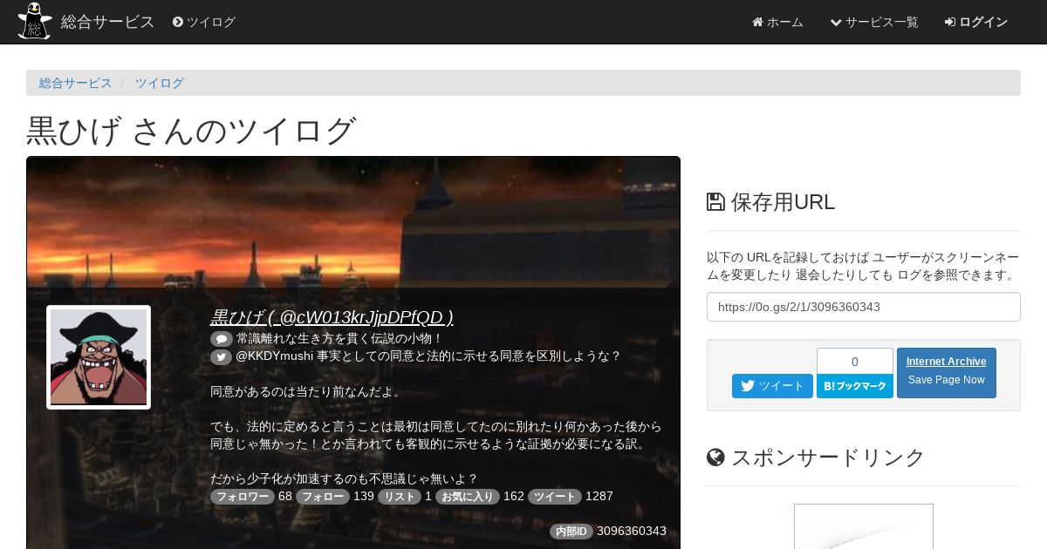Click the login arrow icon
The height and width of the screenshot is (549, 1047).
click(950, 22)
